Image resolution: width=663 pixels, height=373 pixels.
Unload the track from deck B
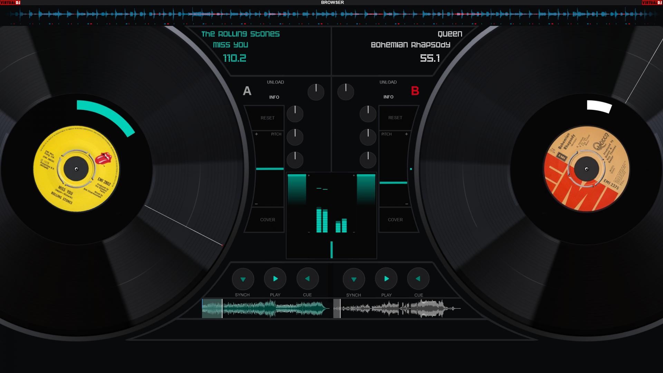(388, 82)
